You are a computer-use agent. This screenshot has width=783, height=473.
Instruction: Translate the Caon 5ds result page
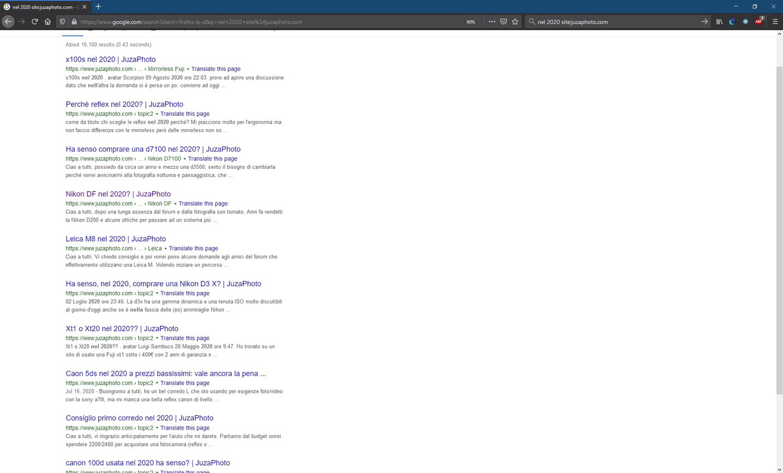185,383
